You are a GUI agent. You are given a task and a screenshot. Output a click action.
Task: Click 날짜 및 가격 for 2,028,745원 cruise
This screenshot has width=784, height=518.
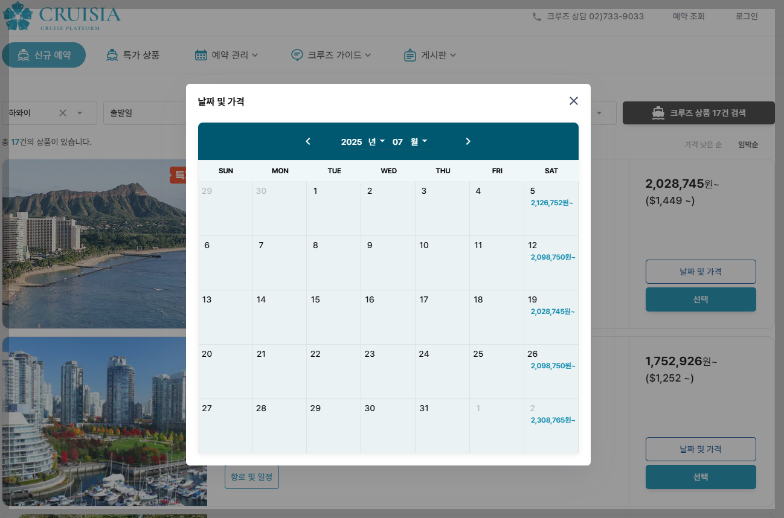pos(701,272)
